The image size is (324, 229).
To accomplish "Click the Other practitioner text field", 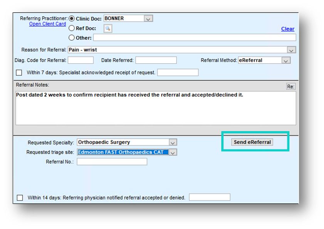I will pos(194,38).
